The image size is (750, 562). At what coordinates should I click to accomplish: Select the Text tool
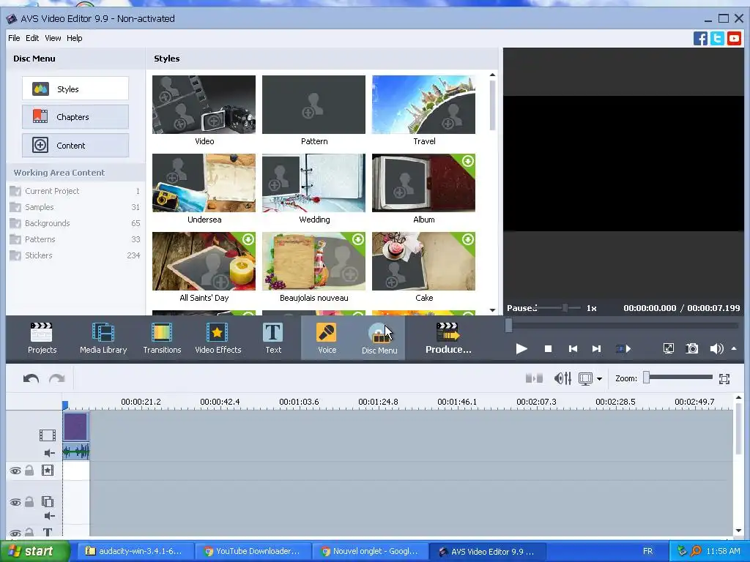tap(273, 338)
